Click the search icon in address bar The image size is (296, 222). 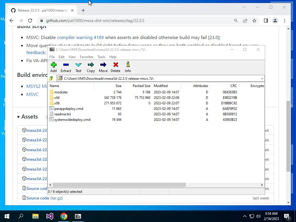[236, 21]
